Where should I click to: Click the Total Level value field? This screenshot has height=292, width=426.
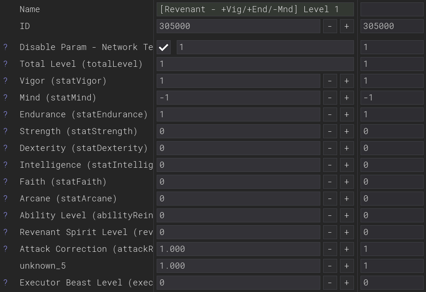255,64
